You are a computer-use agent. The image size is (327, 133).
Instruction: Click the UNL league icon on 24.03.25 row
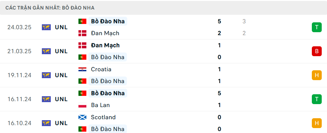(x=46, y=28)
